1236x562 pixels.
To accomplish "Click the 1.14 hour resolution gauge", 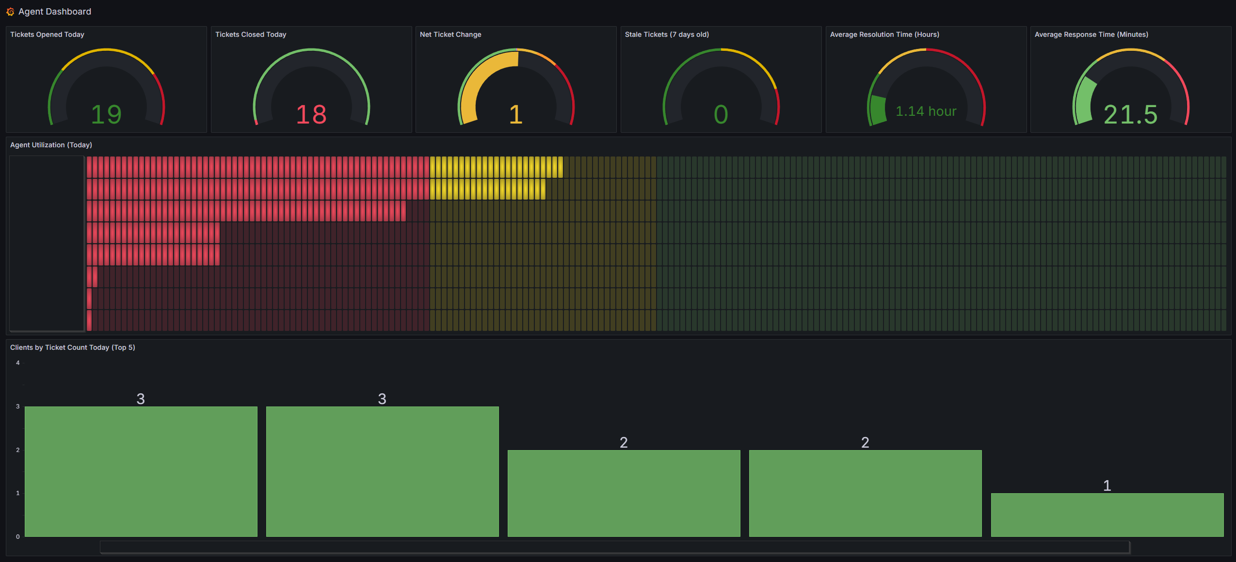I will 925,110.
